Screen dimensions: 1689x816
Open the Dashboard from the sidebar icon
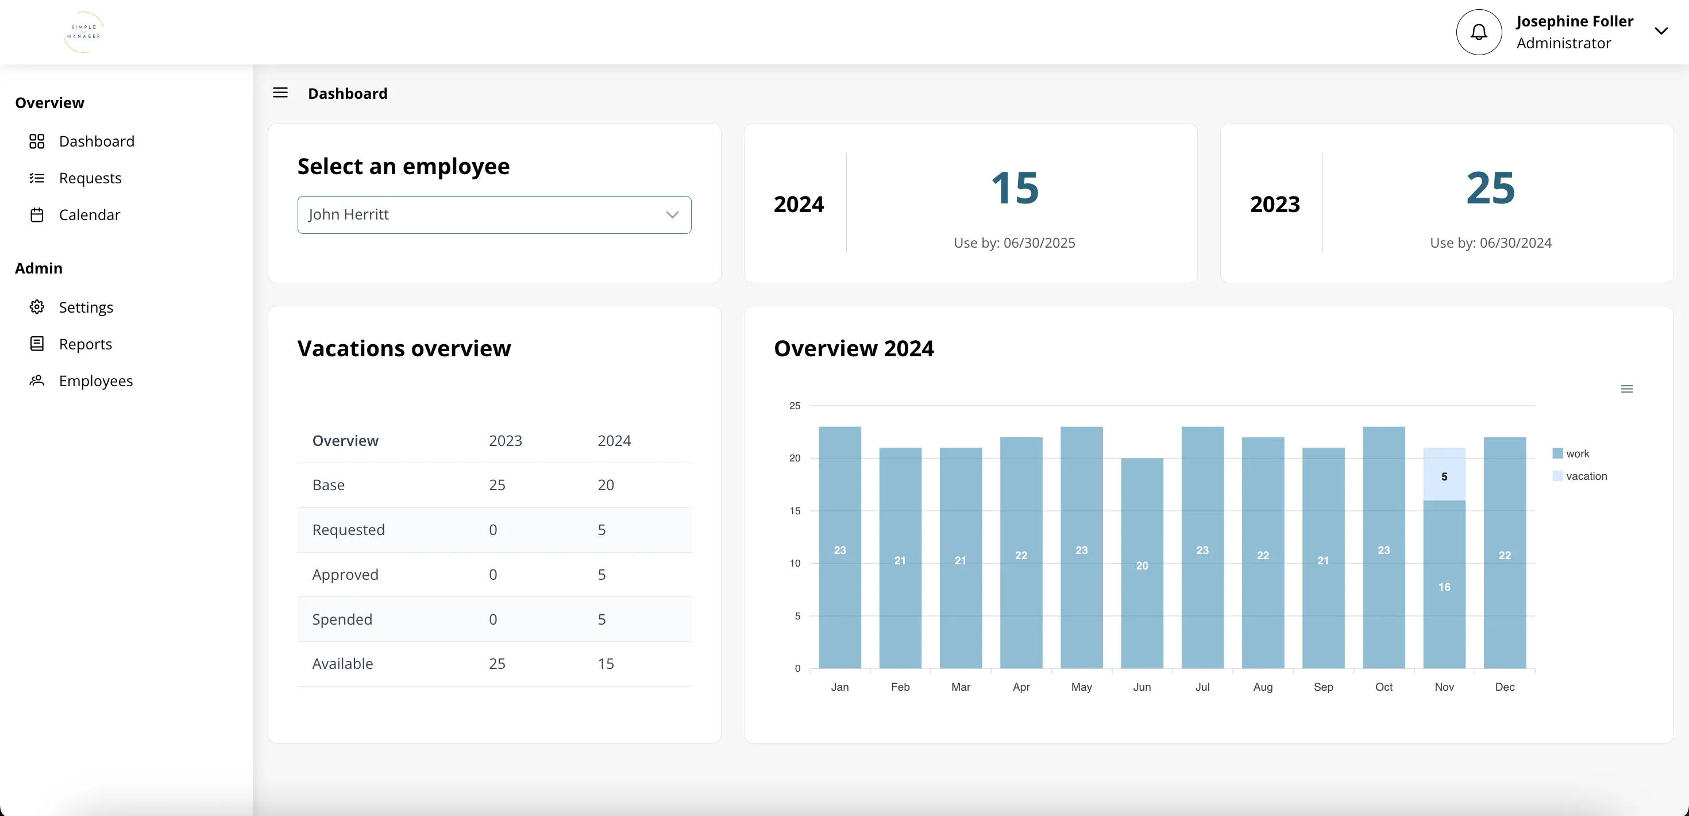point(37,141)
